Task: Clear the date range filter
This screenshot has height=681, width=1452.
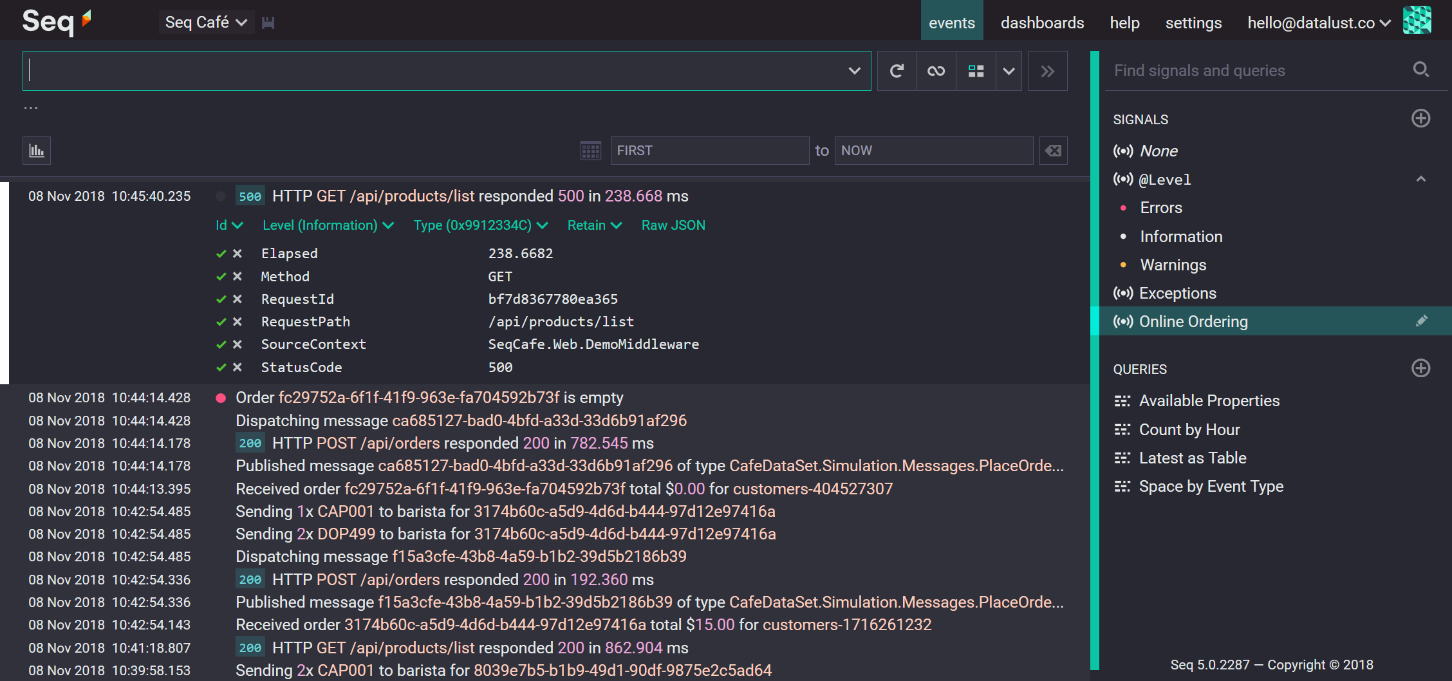Action: (x=1053, y=151)
